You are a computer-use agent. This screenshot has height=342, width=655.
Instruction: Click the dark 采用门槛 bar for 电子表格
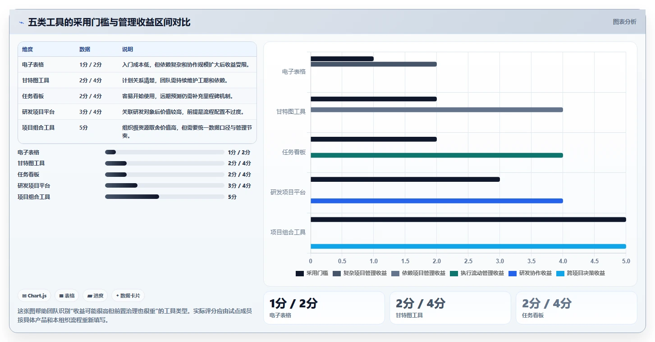click(x=342, y=58)
